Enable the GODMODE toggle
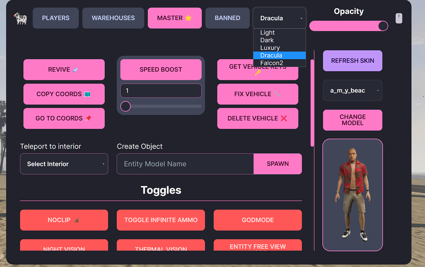 (x=258, y=220)
